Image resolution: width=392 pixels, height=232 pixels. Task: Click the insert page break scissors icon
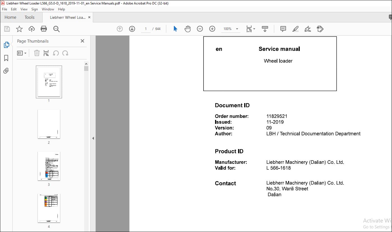point(46,53)
